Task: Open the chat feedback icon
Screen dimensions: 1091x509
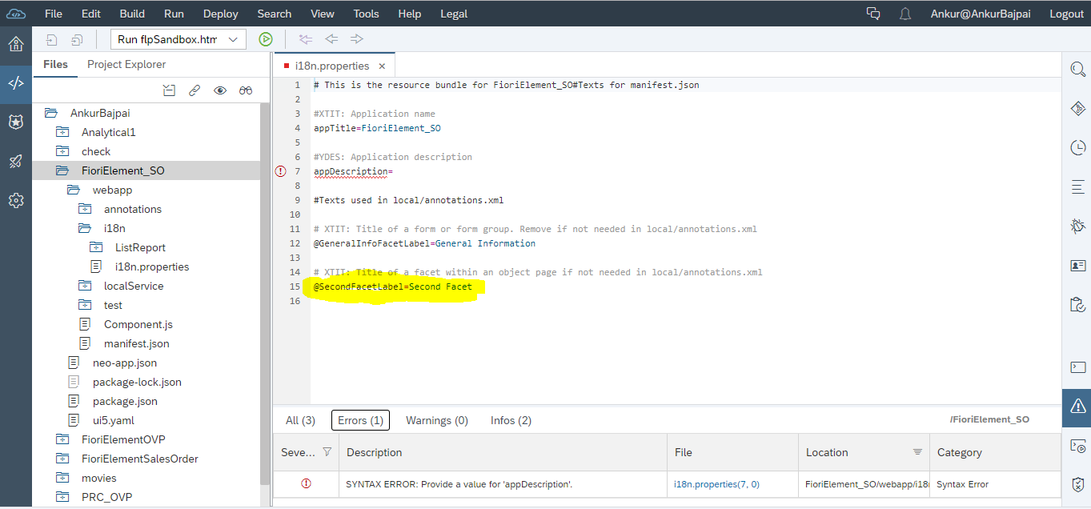Action: (873, 14)
